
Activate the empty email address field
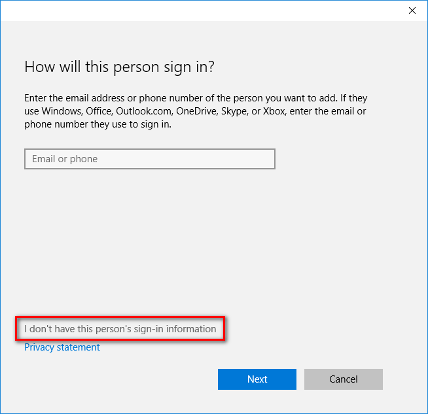[x=150, y=159]
